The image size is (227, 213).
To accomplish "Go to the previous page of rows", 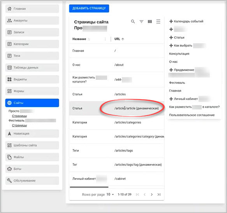I will point(144,194).
